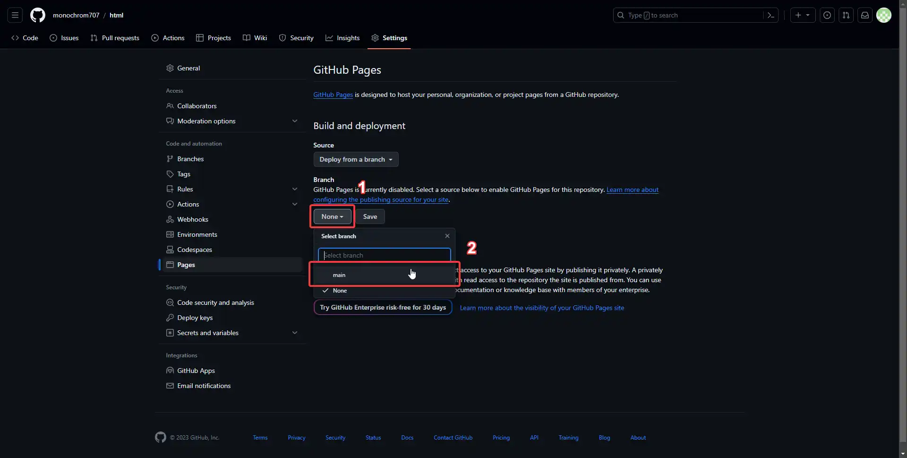Choose the None branch option
Screen dimensions: 907x458
pyautogui.click(x=384, y=291)
